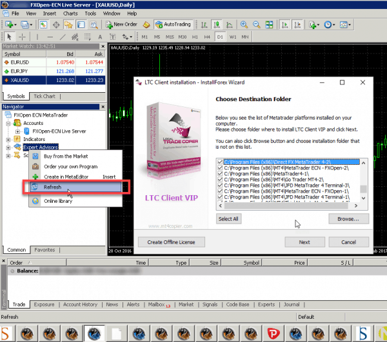Image resolution: width=387 pixels, height=342 pixels.
Task: Switch chart to line chart icon
Action: pyautogui.click(x=229, y=24)
